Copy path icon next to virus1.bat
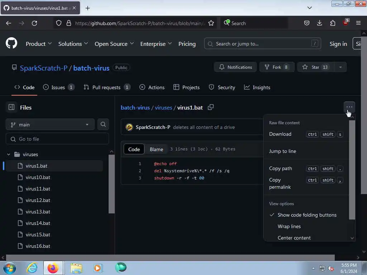367x275 pixels. click(x=211, y=107)
